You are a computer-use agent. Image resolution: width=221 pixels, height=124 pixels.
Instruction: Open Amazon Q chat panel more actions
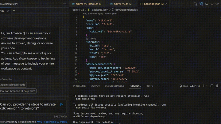[x=64, y=4]
